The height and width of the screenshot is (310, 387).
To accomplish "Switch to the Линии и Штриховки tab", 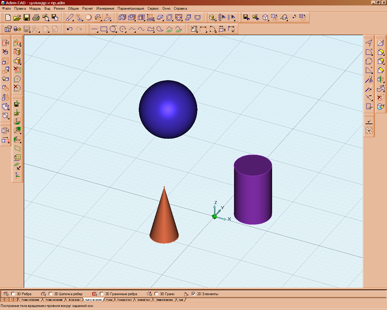I will 165,300.
